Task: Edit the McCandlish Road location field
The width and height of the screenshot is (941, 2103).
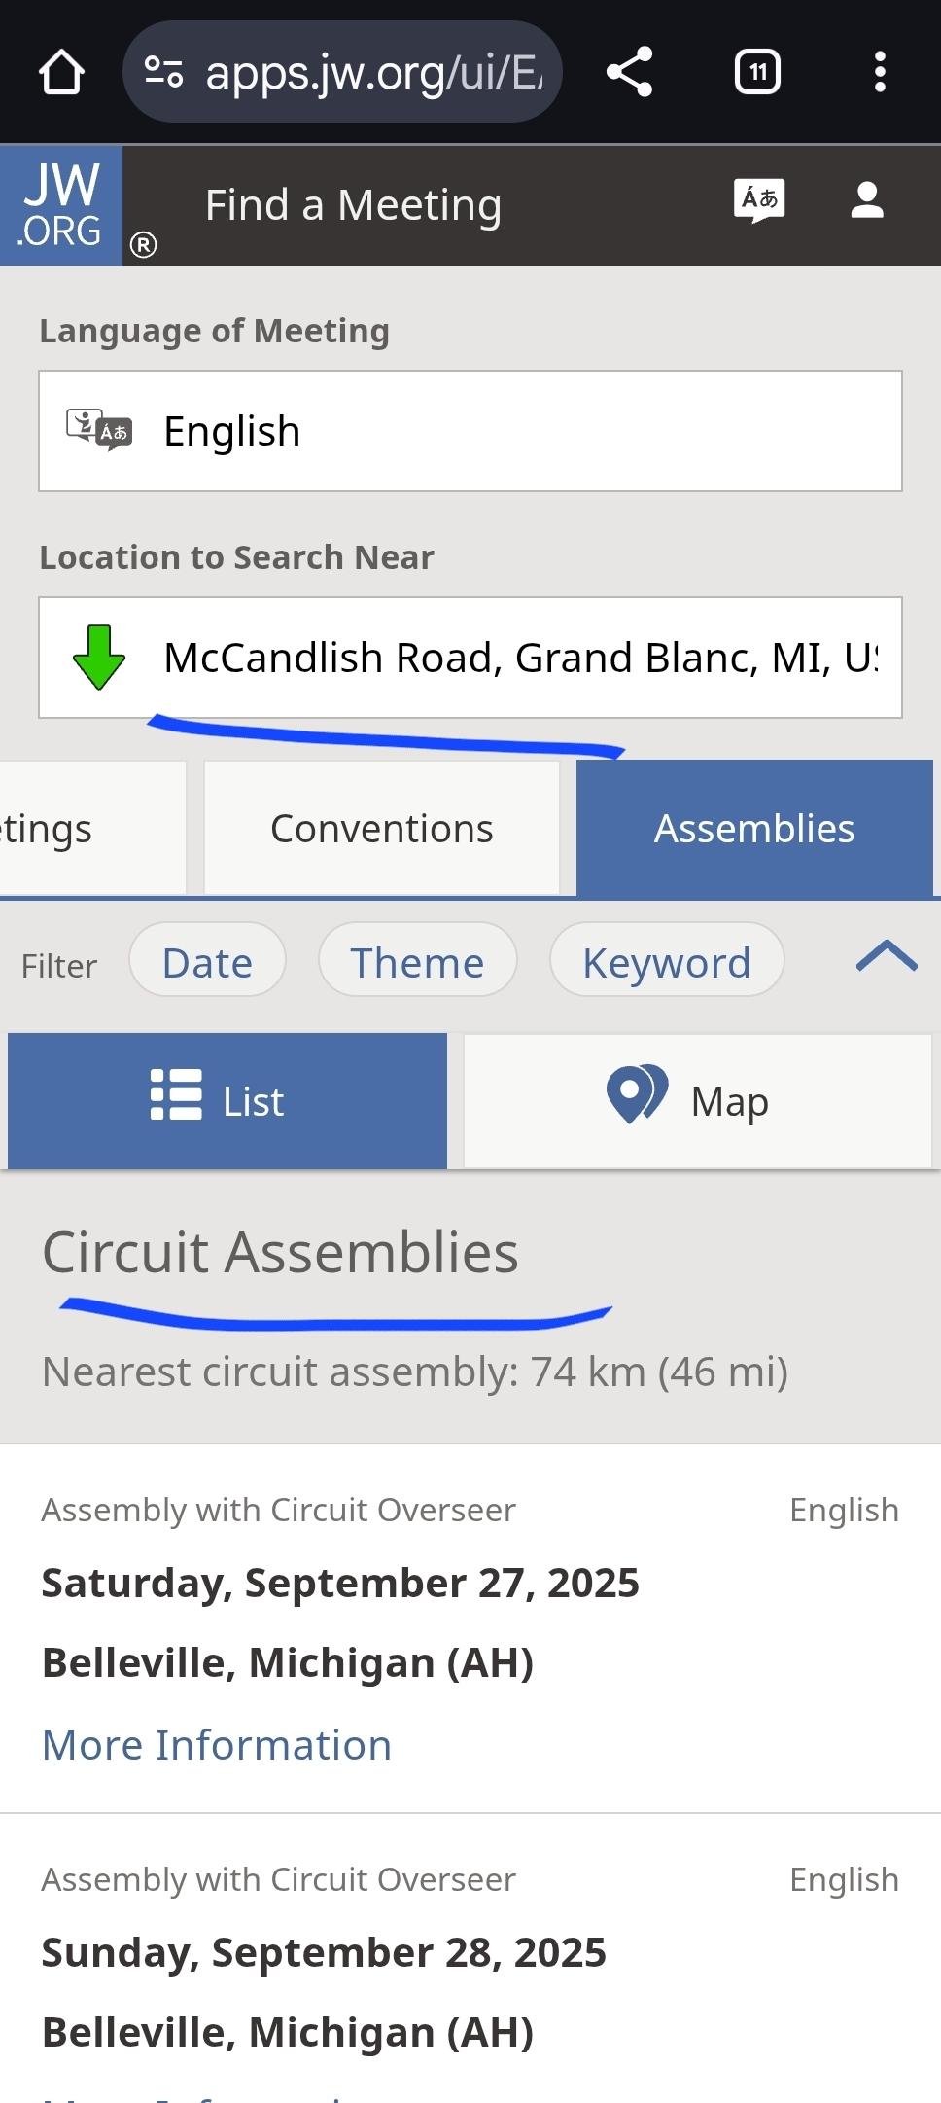Action: (520, 658)
